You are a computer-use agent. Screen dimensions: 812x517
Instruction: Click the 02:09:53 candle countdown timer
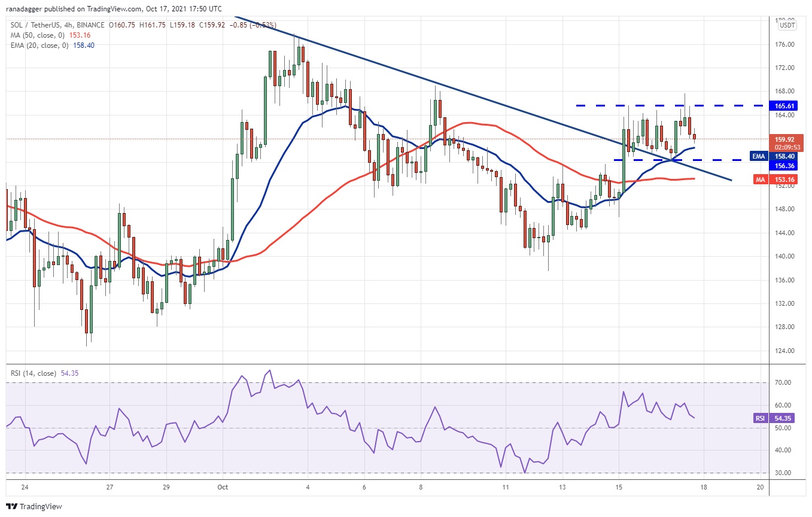point(787,147)
